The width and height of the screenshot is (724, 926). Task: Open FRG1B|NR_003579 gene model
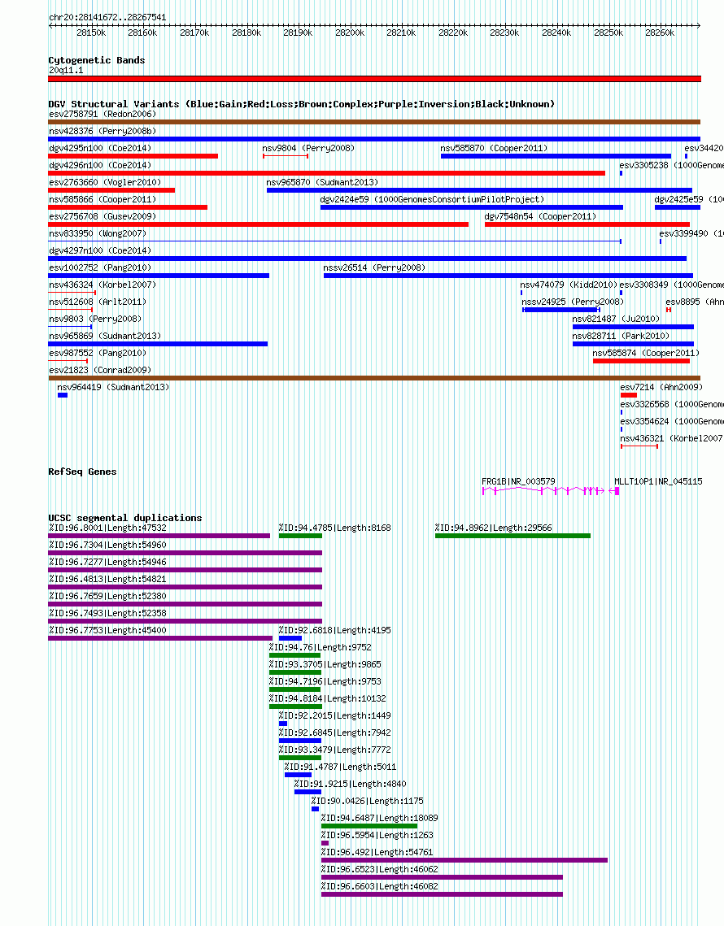tap(543, 491)
